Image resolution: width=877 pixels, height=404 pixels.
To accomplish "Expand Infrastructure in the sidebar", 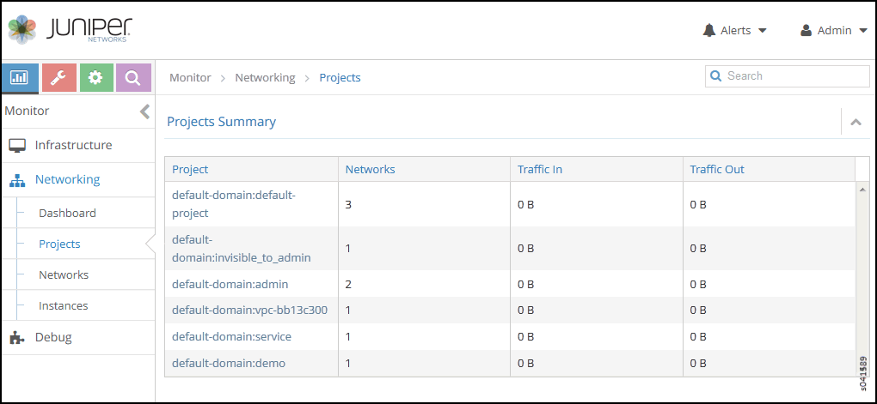I will tap(73, 145).
